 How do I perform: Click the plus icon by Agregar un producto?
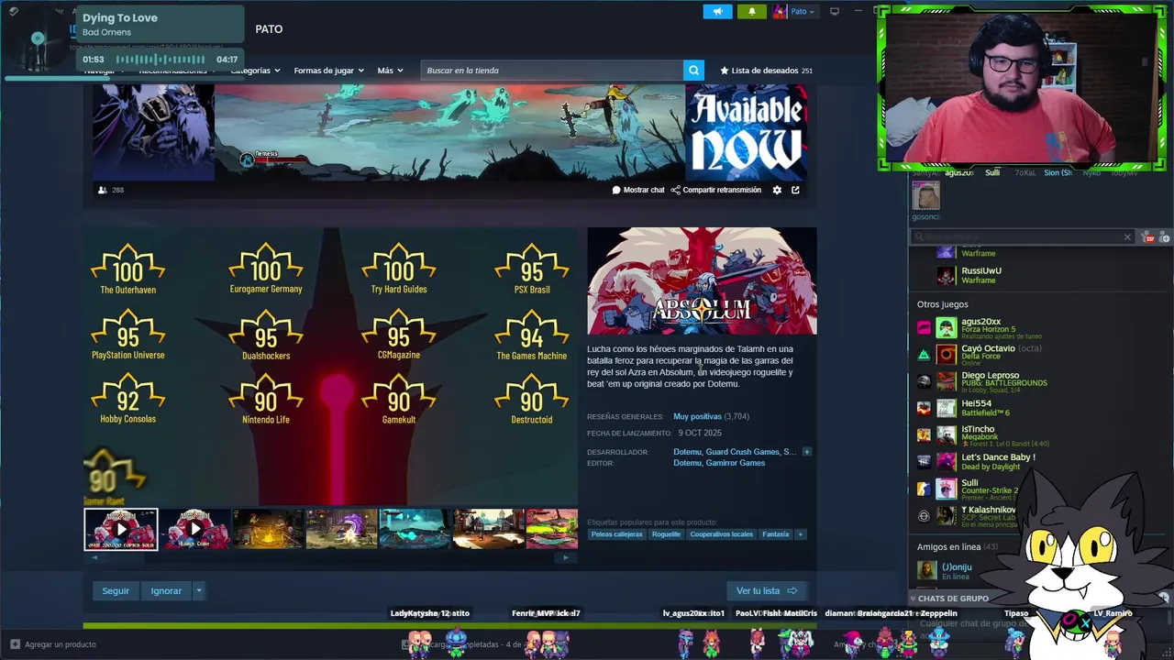tap(15, 644)
